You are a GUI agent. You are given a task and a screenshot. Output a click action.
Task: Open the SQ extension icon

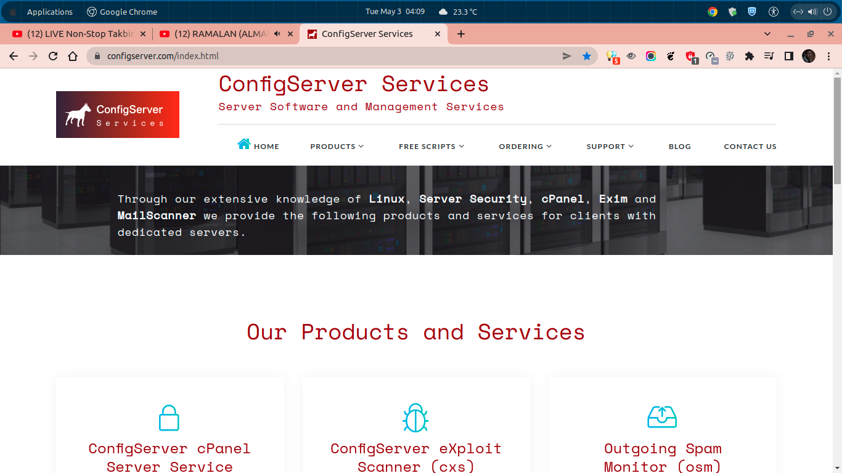pyautogui.click(x=730, y=56)
